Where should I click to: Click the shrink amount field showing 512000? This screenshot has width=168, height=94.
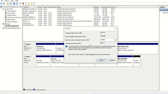tap(107, 40)
